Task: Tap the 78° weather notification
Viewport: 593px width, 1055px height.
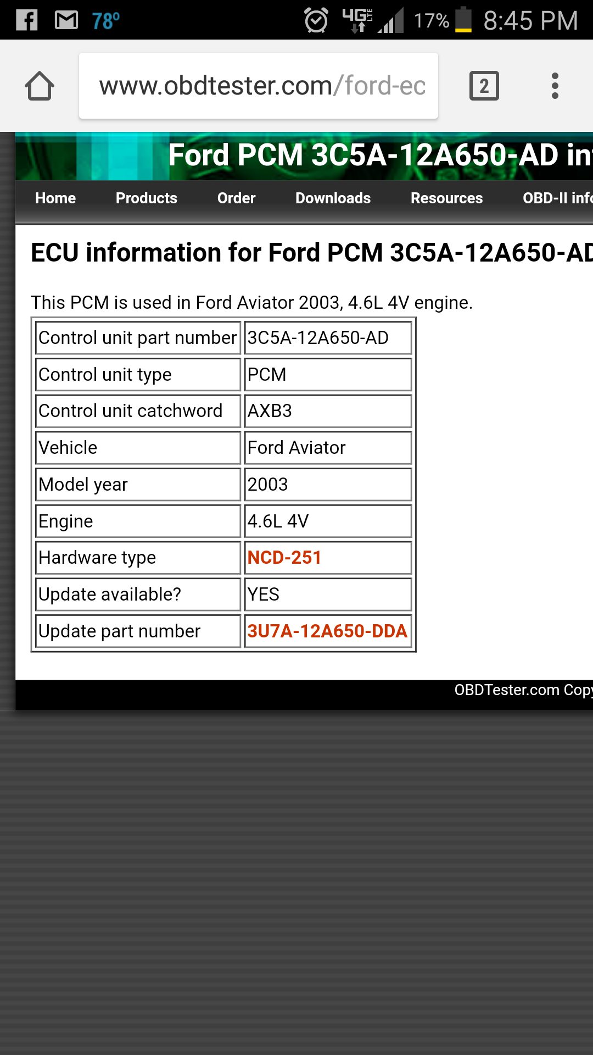Action: [106, 21]
